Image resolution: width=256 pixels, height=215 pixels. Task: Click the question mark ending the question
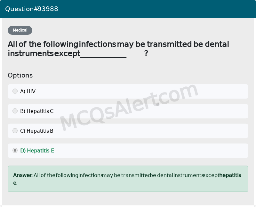(146, 54)
